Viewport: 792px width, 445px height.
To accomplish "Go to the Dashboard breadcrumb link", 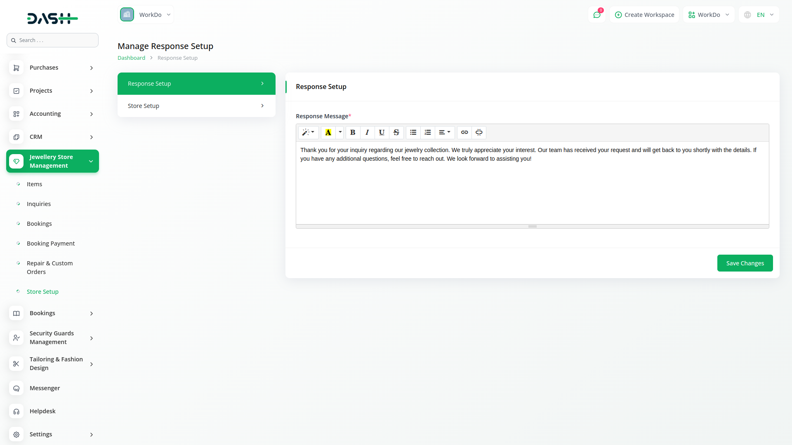I will tap(131, 58).
